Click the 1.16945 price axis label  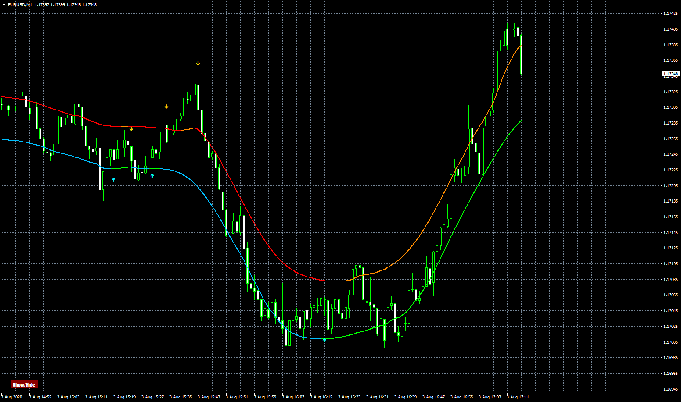tap(670, 389)
